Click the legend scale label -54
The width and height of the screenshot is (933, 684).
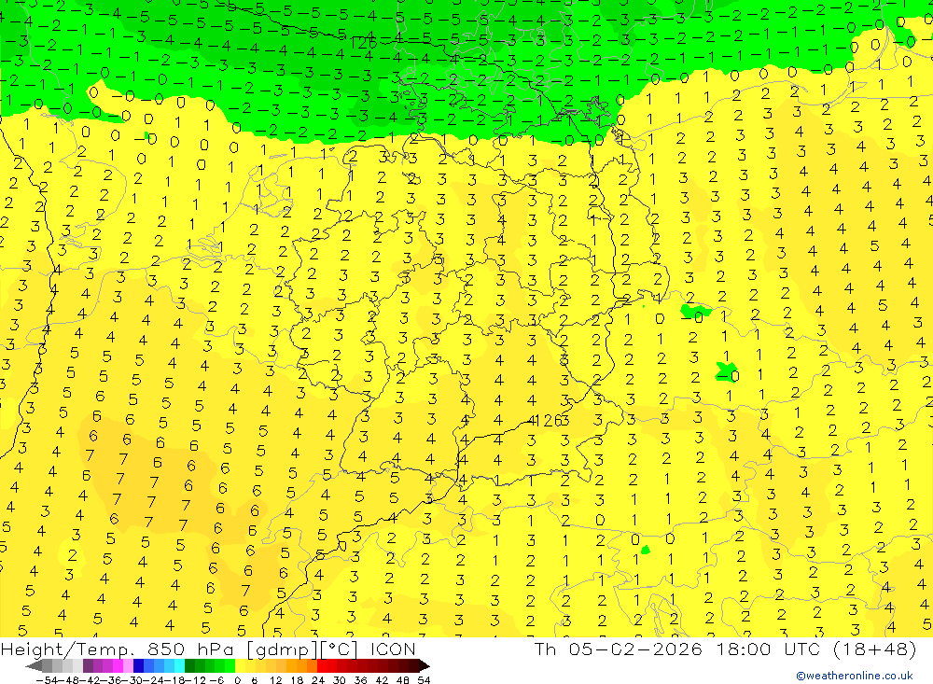[x=45, y=680]
